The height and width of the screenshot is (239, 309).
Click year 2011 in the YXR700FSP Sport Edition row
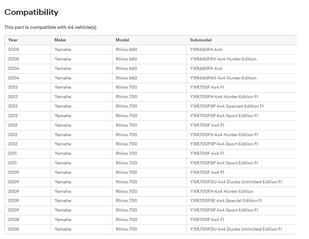(x=12, y=163)
